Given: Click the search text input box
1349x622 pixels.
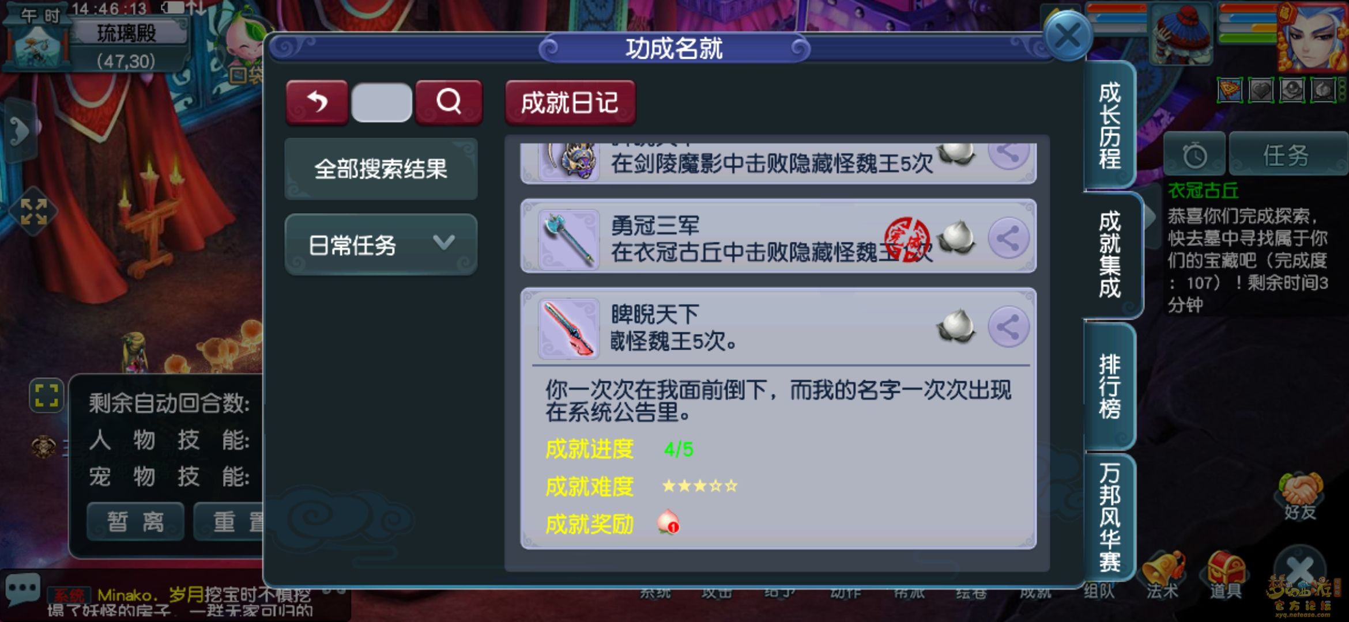Looking at the screenshot, I should (382, 103).
